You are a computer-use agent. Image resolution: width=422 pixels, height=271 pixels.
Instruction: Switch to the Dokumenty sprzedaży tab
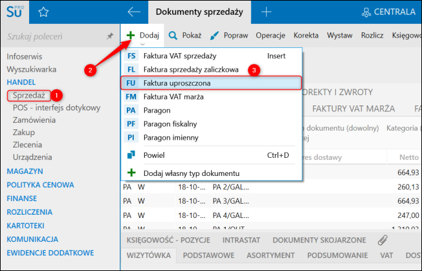[x=199, y=12]
